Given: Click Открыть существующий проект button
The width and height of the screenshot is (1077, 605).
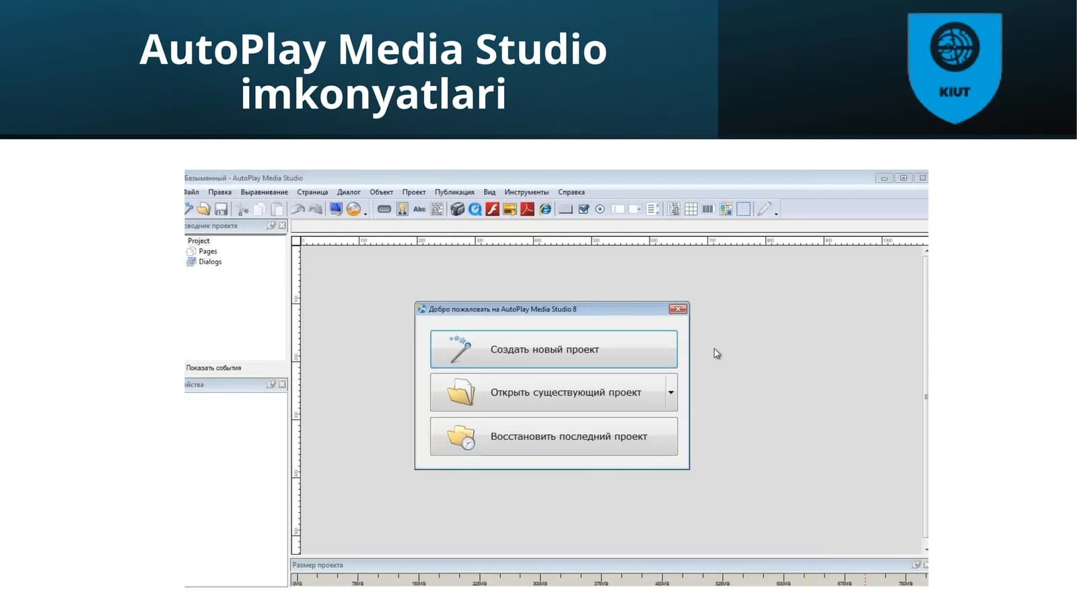Looking at the screenshot, I should pos(548,392).
